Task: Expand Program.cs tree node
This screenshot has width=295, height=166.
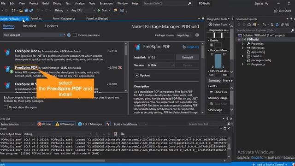Action: 242,65
